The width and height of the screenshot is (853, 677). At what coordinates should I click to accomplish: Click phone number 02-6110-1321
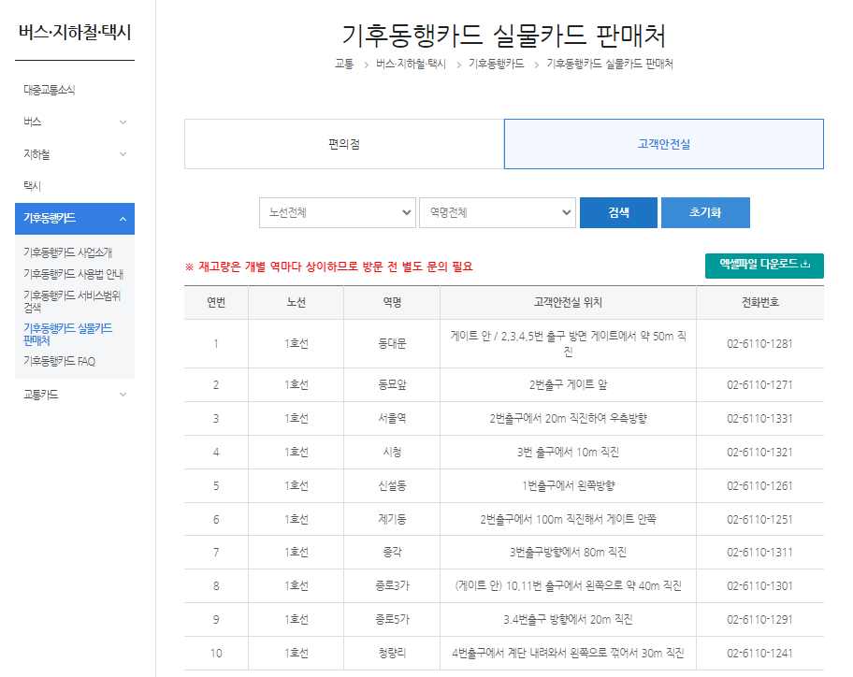pyautogui.click(x=760, y=453)
